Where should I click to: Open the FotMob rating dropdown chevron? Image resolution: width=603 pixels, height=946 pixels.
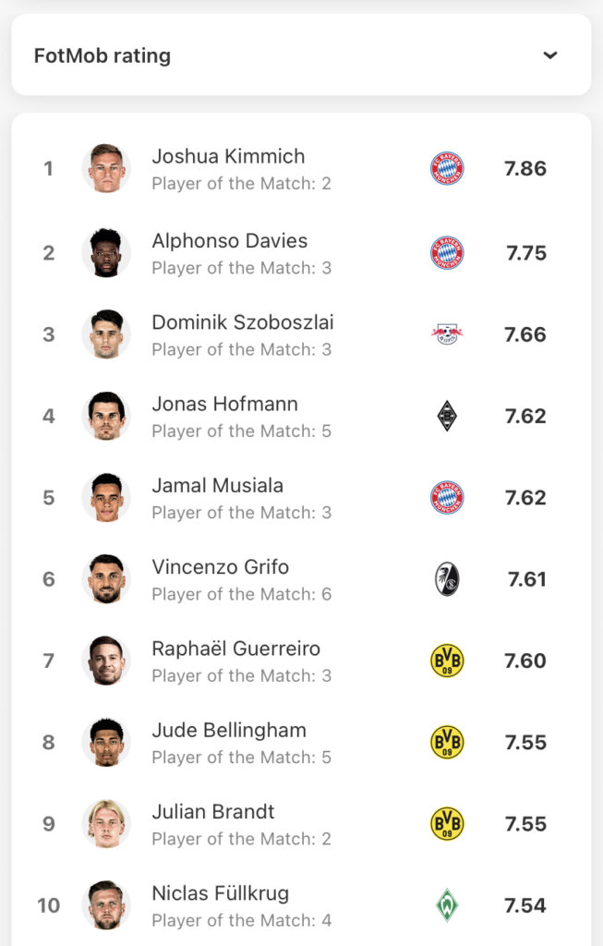pos(550,55)
